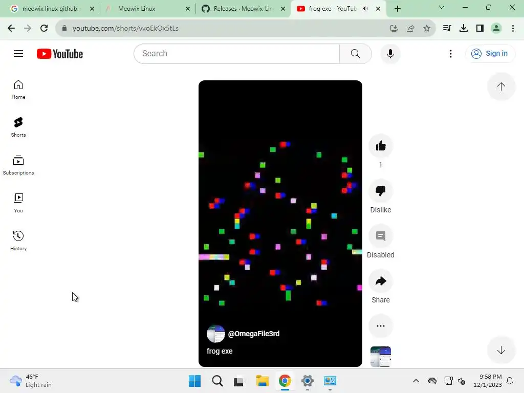
Task: Click the address bar URL
Action: click(125, 28)
